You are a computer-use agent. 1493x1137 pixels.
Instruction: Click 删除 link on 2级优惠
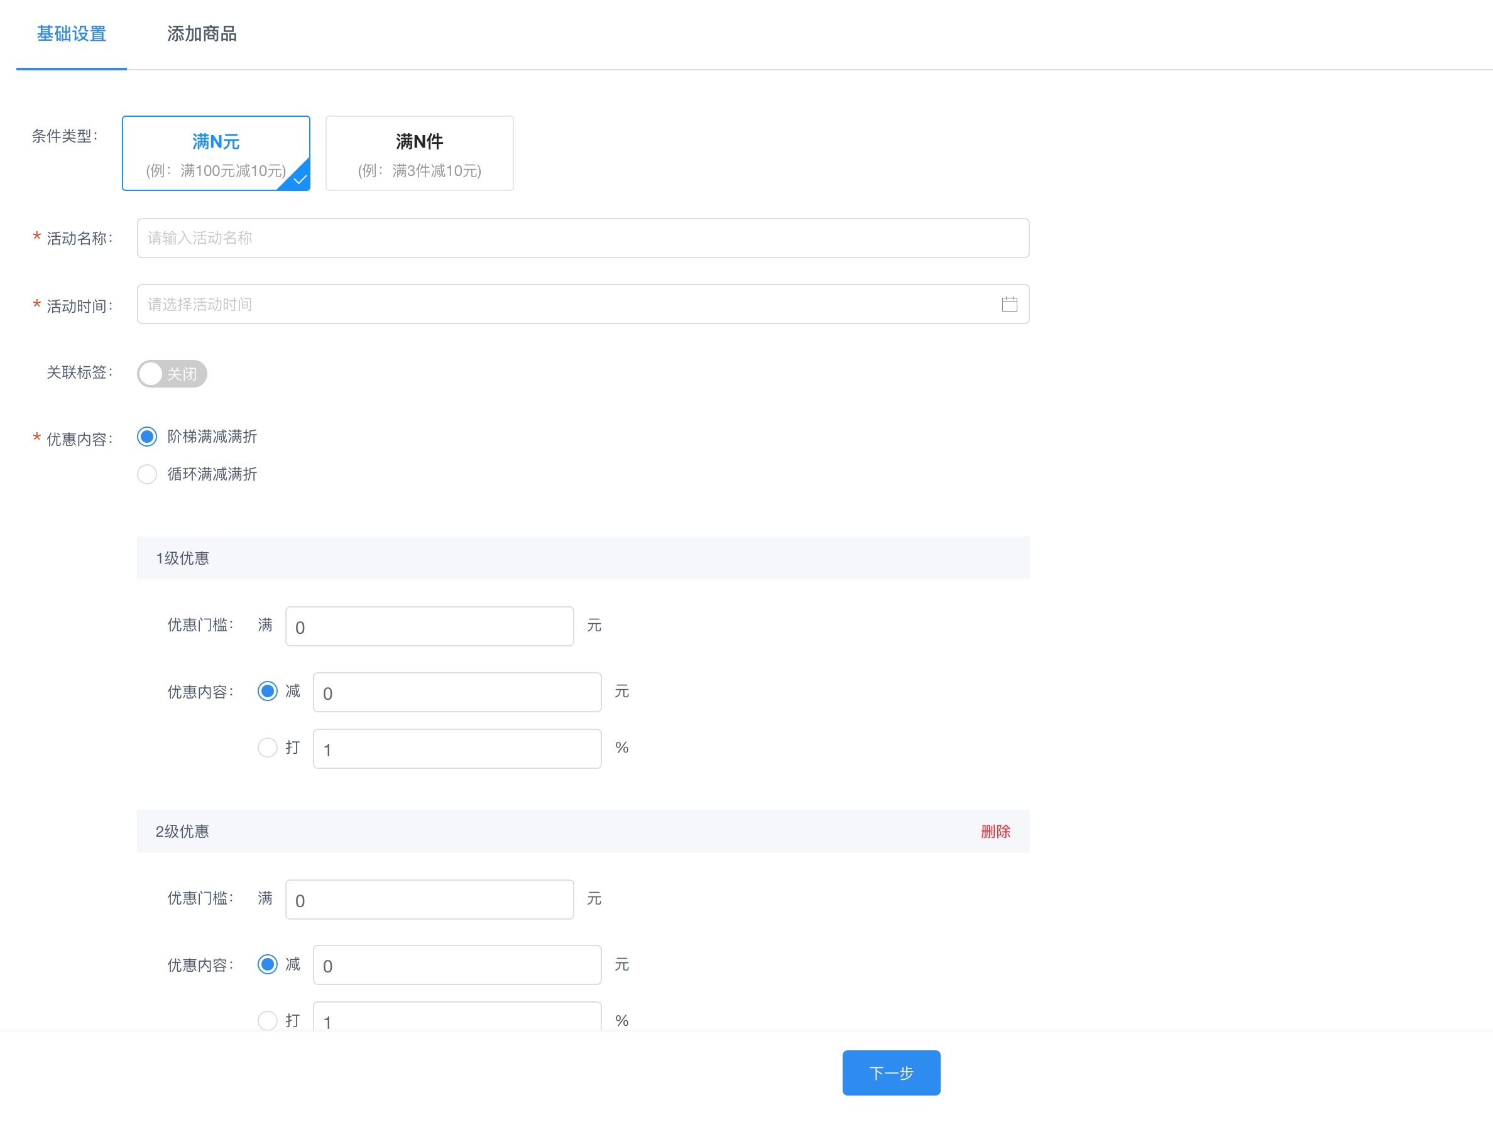(x=994, y=831)
